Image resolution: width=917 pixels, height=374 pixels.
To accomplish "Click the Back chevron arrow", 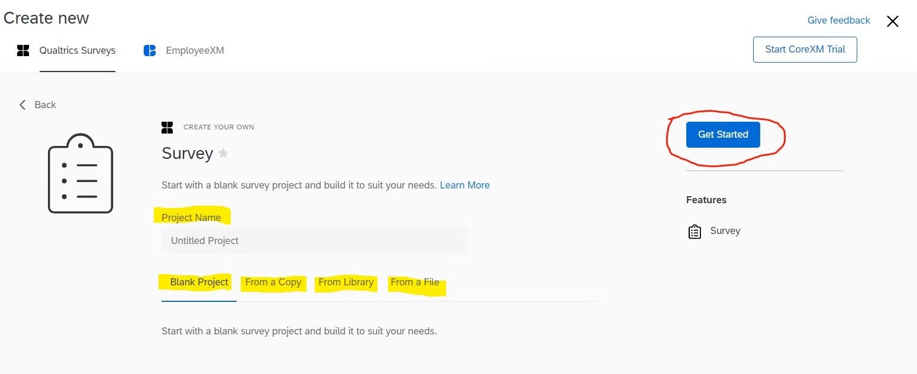I will pyautogui.click(x=22, y=105).
